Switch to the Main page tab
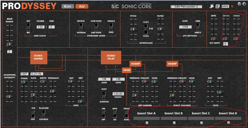Viewport: 248px width, 128px height. (x=67, y=6)
